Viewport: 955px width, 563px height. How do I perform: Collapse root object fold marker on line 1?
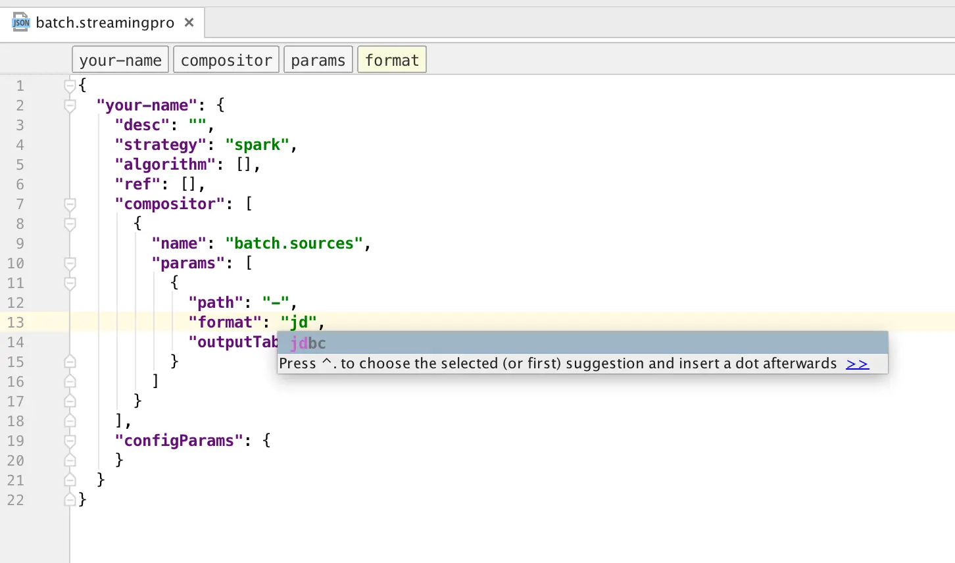tap(70, 86)
